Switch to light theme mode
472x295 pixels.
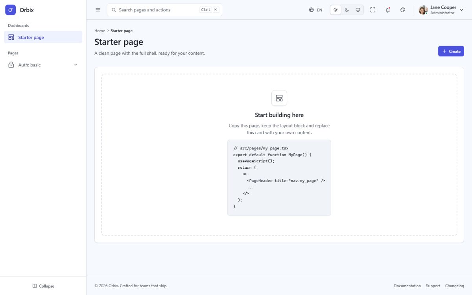coord(336,10)
